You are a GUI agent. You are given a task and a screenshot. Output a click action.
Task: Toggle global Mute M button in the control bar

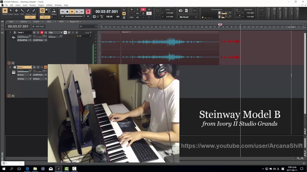tap(132, 10)
